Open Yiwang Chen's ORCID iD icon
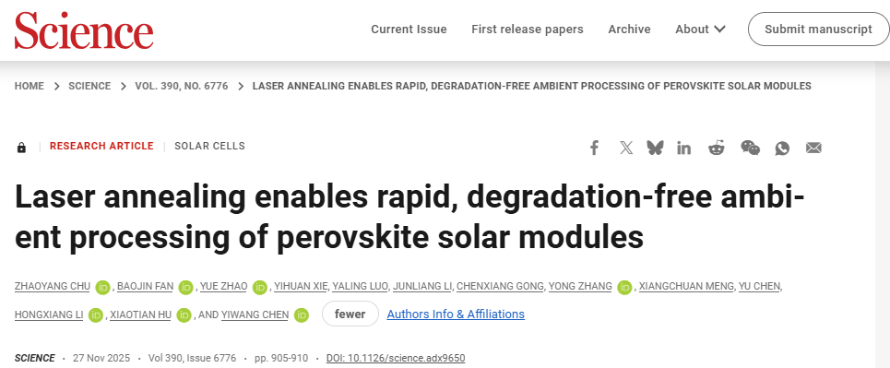The image size is (890, 368). coord(302,315)
